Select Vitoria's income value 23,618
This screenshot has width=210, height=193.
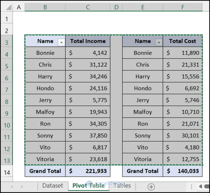pyautogui.click(x=88, y=159)
